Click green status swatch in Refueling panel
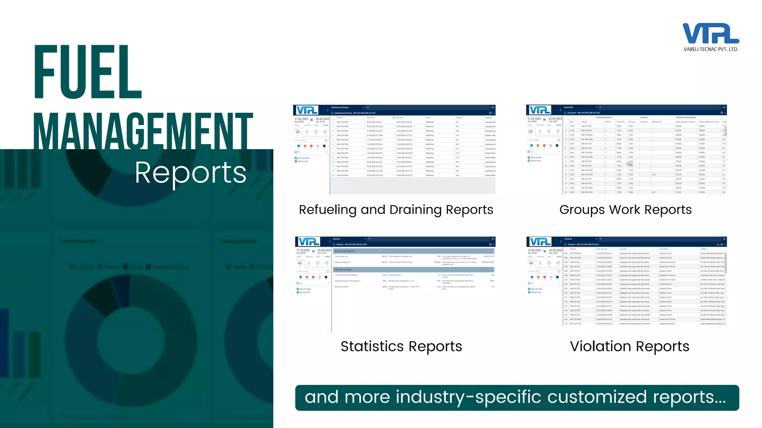 [x=299, y=146]
